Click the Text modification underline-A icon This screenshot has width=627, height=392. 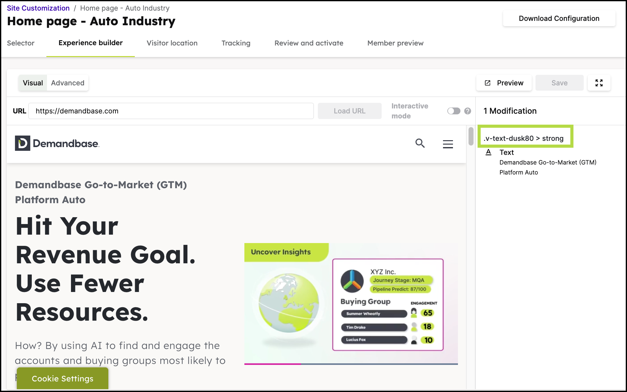[488, 152]
